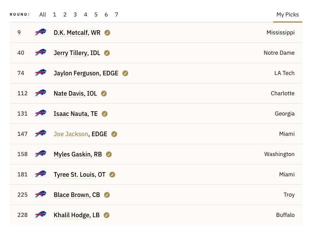The image size is (311, 236).
Task: Switch to round 7 picks
Action: (116, 15)
